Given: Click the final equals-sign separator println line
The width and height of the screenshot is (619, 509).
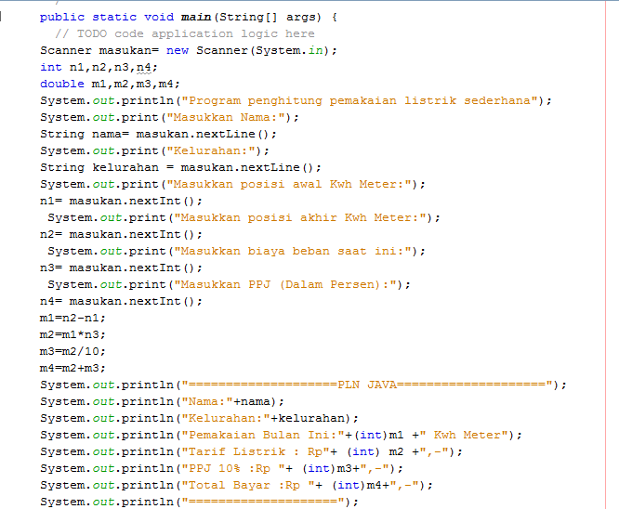Looking at the screenshot, I should [199, 502].
